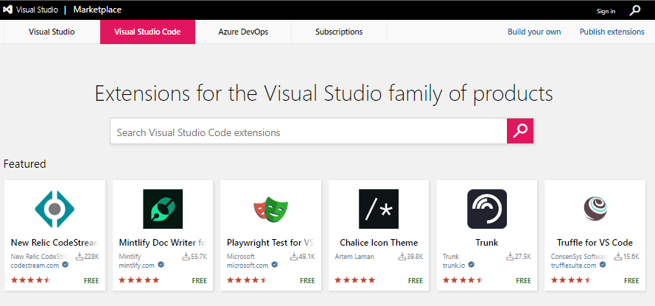Viewport: 655px width, 306px height.
Task: Open the microsoft.com publisher link
Action: click(x=248, y=265)
